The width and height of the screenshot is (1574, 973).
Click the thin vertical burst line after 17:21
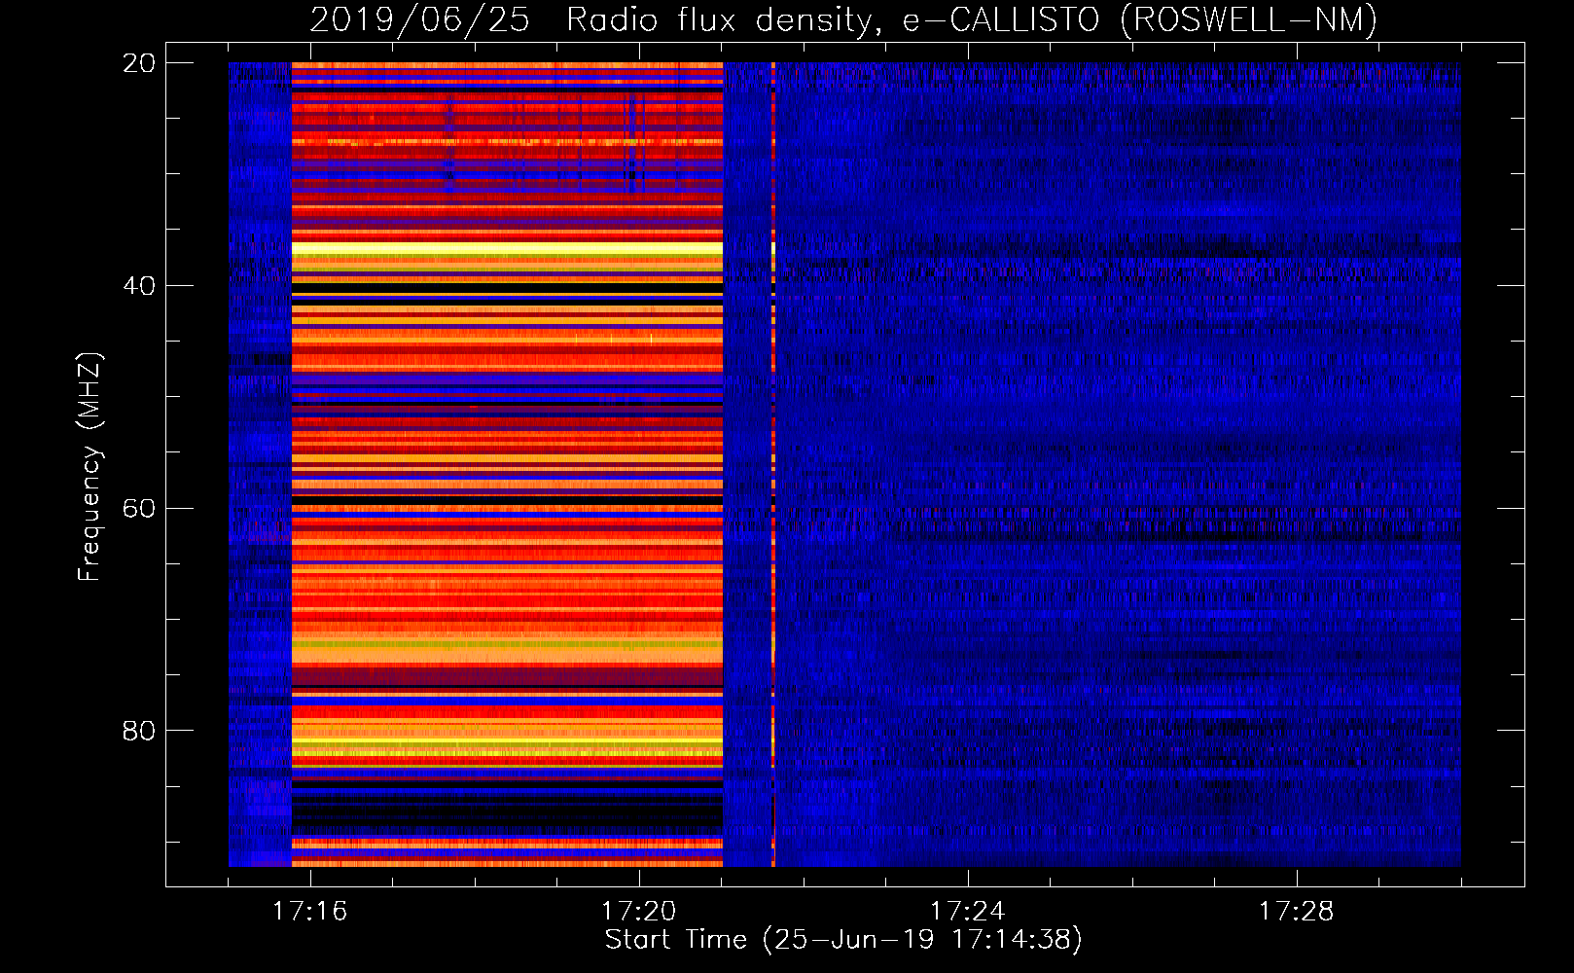[773, 464]
